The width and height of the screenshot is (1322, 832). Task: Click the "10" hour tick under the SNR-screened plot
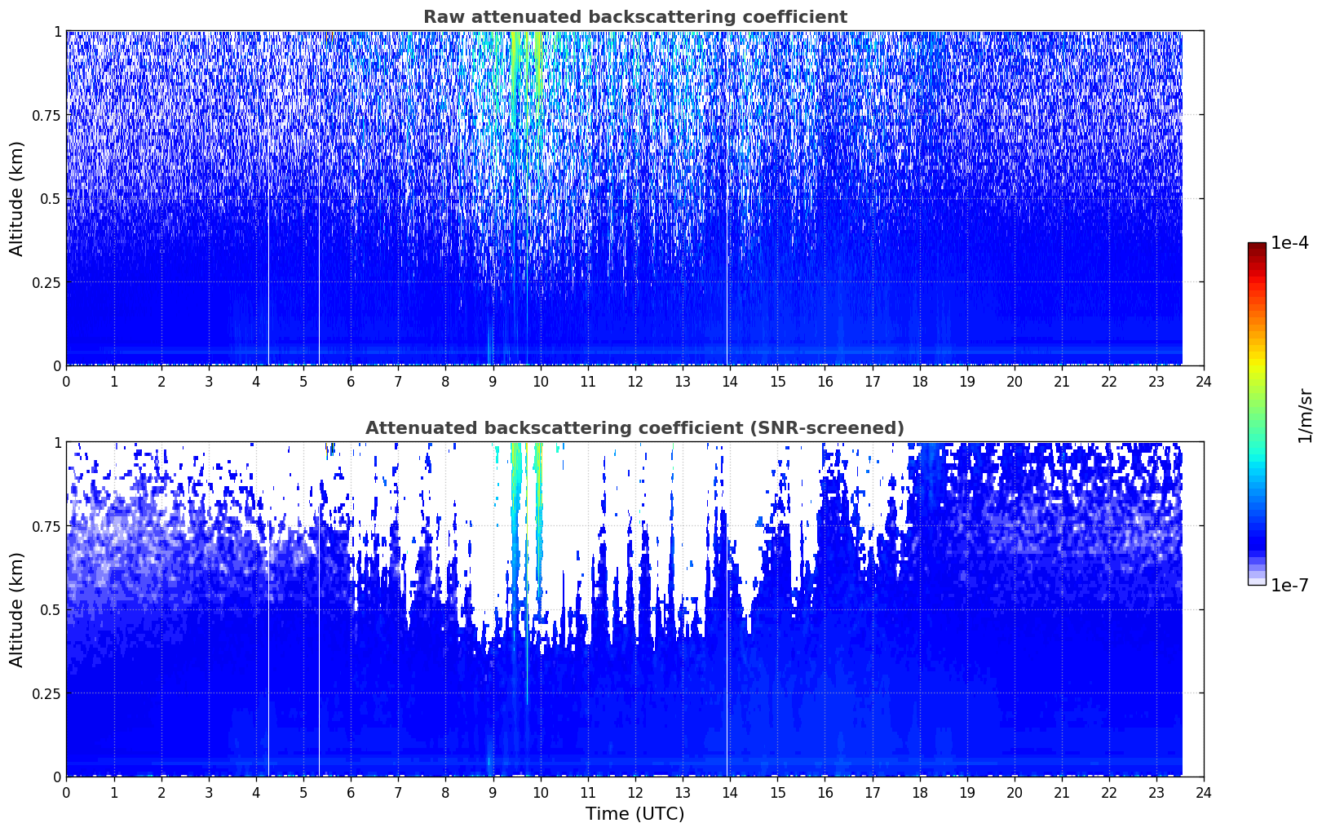[540, 792]
